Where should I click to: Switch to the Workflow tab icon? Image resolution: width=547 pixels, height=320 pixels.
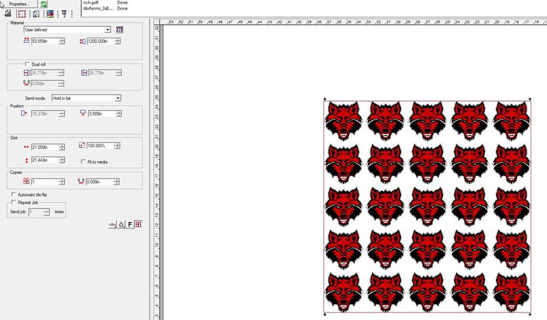coord(36,14)
